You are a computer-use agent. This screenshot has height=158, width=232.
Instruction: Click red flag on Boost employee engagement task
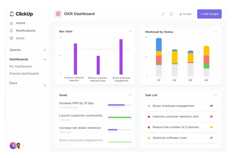211,106
